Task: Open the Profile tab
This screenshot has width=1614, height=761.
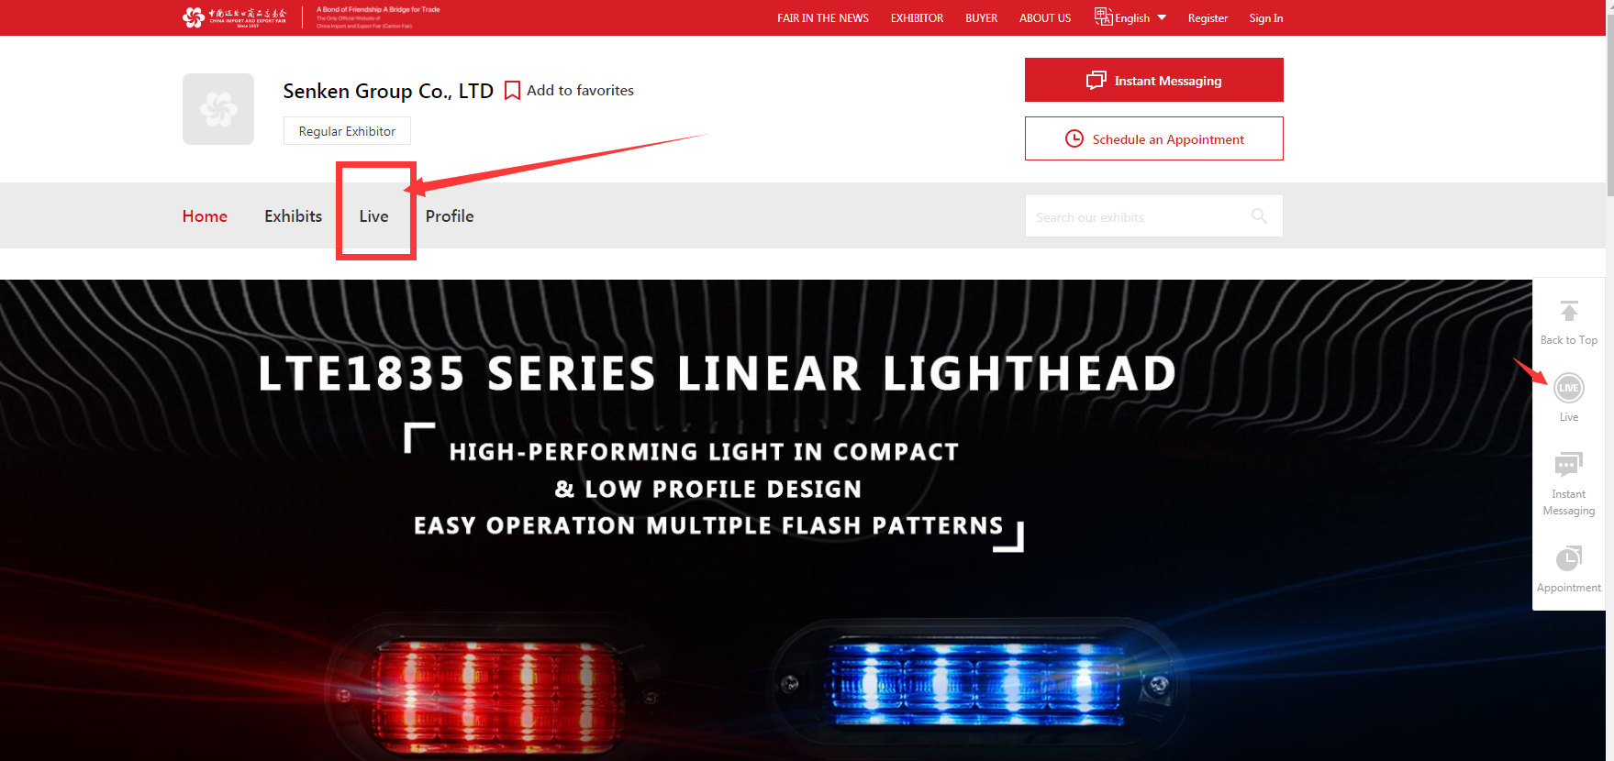Action: (450, 215)
